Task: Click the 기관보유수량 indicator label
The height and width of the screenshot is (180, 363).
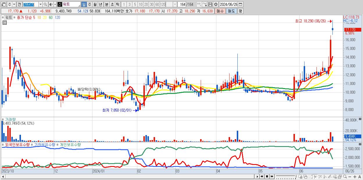Action: [x=45, y=144]
